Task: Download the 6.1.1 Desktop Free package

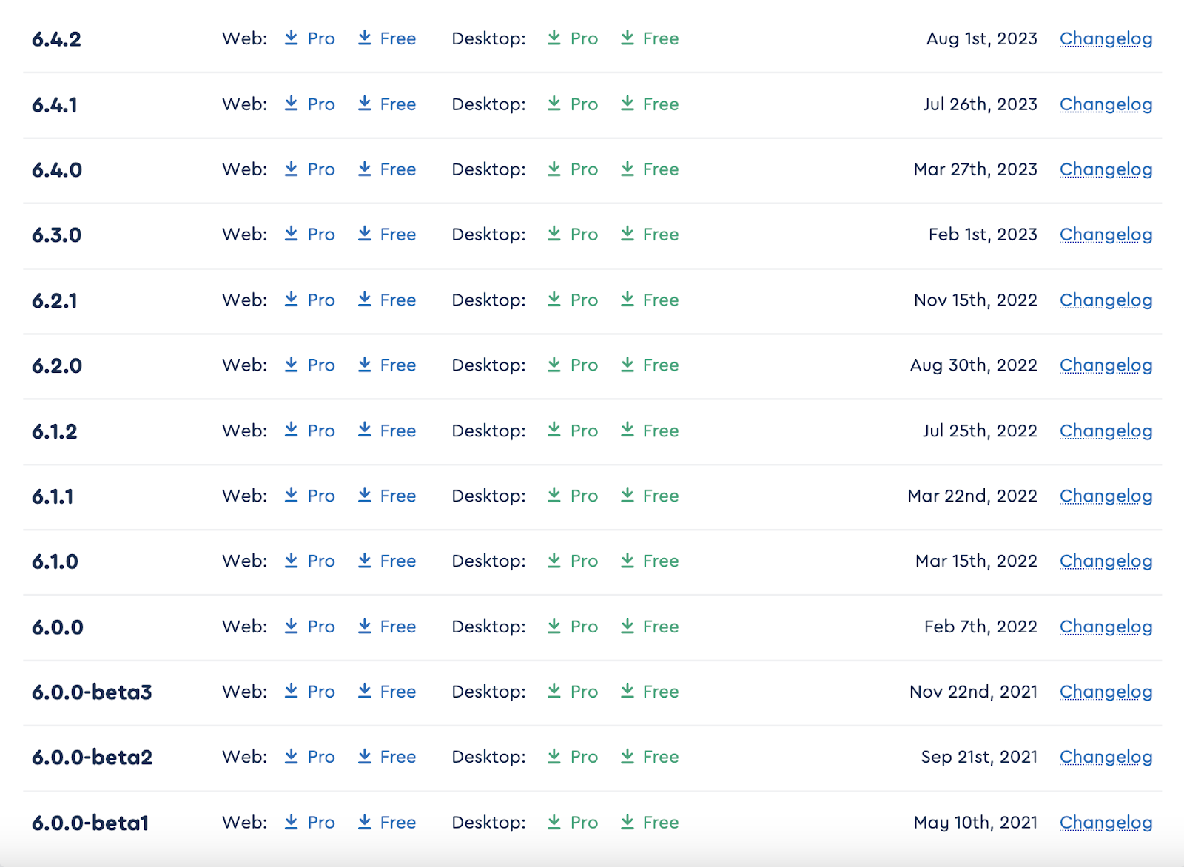Action: click(649, 496)
